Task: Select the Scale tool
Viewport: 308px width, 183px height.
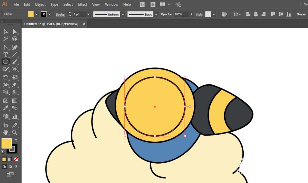Action: [x=15, y=78]
